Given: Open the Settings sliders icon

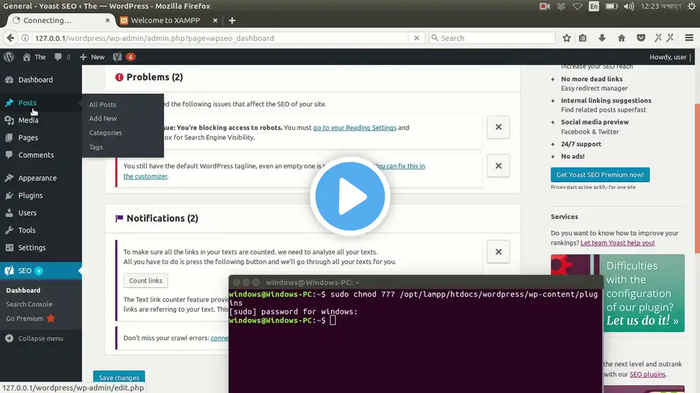Looking at the screenshot, I should (9, 248).
